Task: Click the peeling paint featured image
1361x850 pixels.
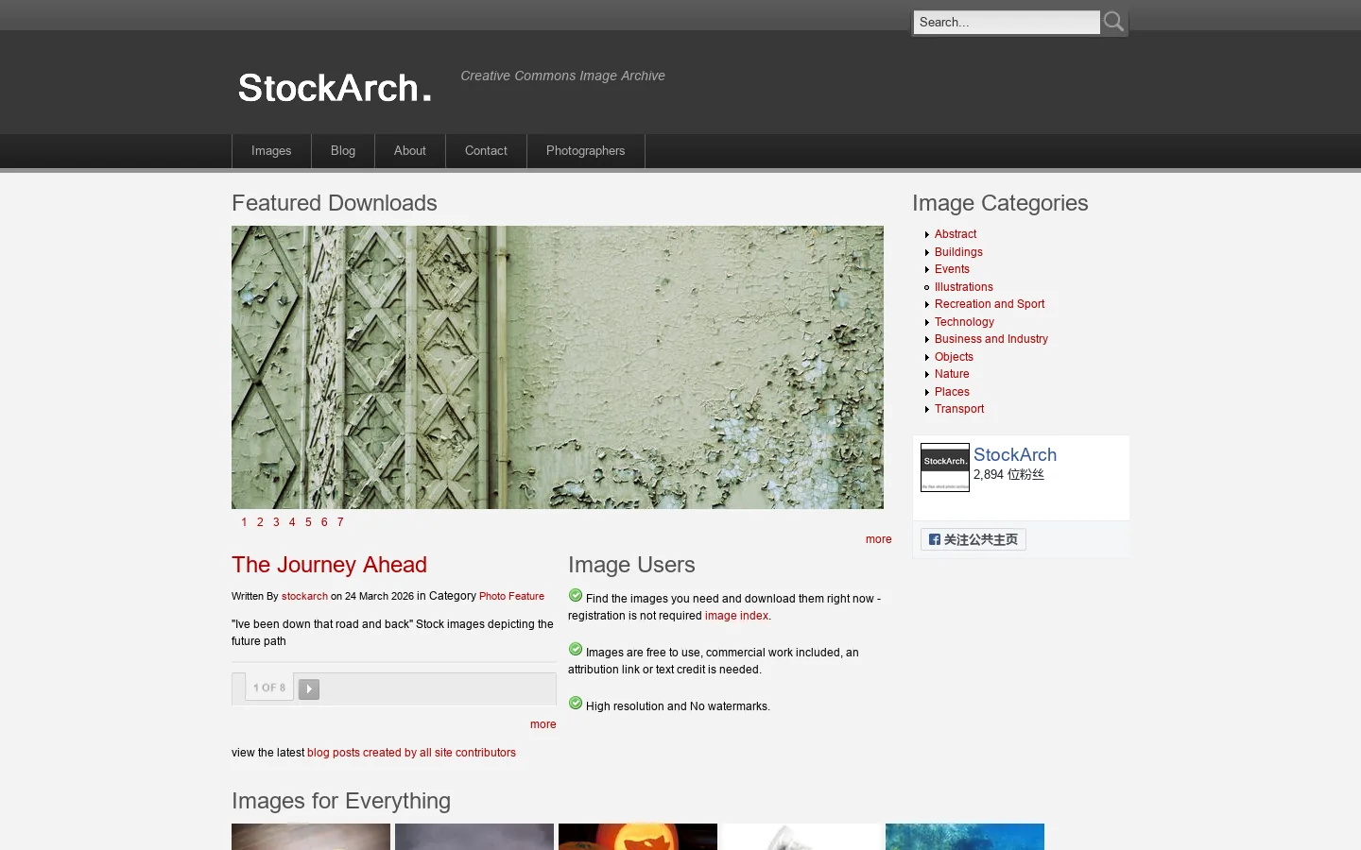Action: 558,367
